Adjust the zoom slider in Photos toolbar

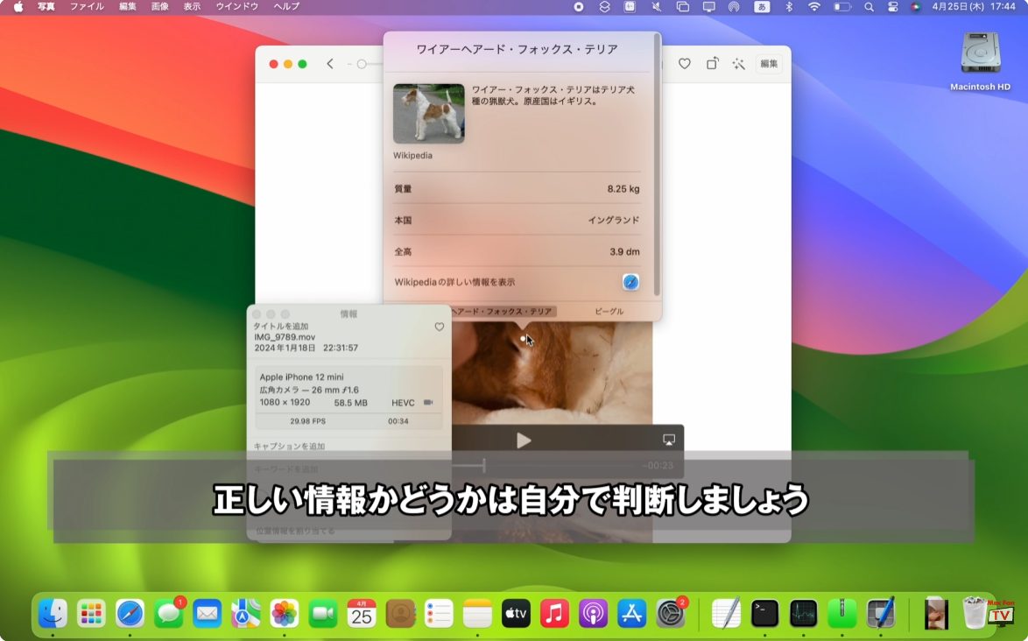click(362, 64)
